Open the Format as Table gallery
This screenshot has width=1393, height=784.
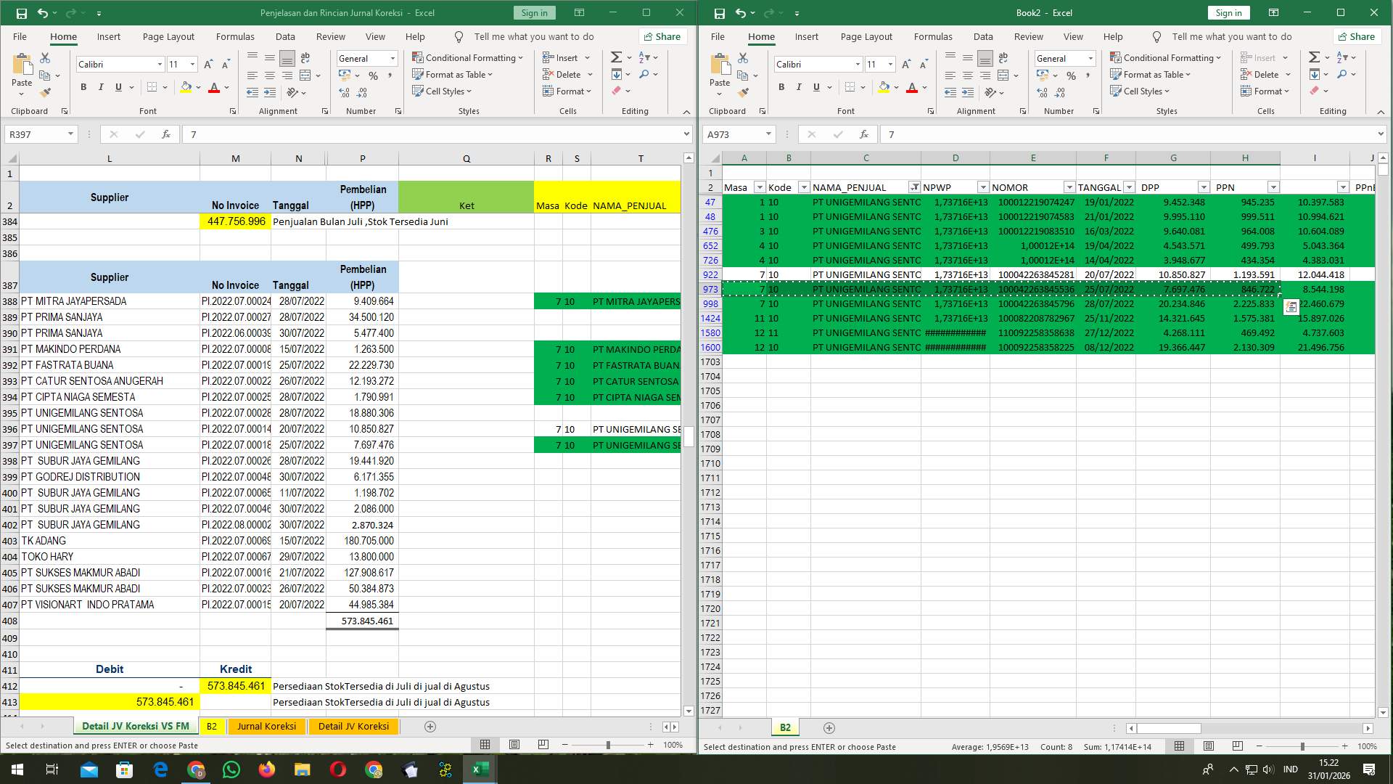click(418, 74)
